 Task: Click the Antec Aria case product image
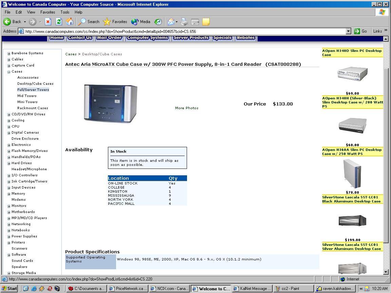(x=111, y=104)
